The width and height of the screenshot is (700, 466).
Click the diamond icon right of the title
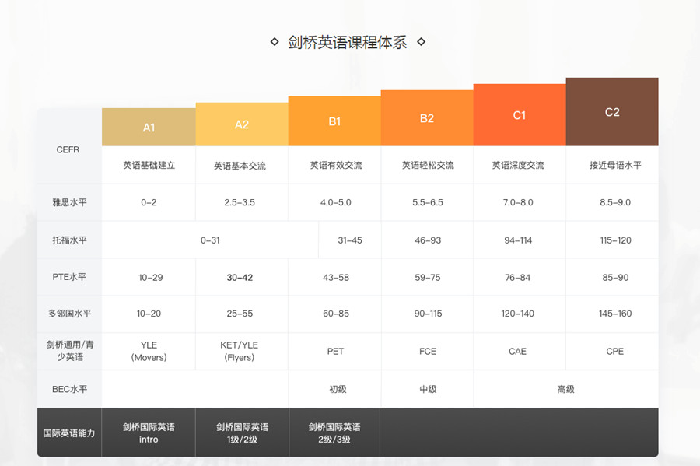[422, 42]
